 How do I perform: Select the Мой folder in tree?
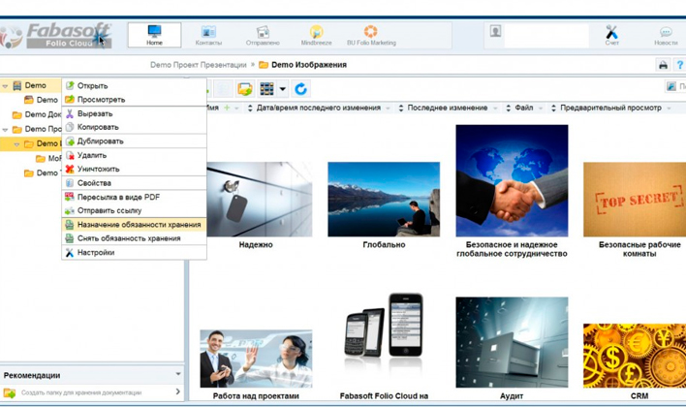point(48,158)
